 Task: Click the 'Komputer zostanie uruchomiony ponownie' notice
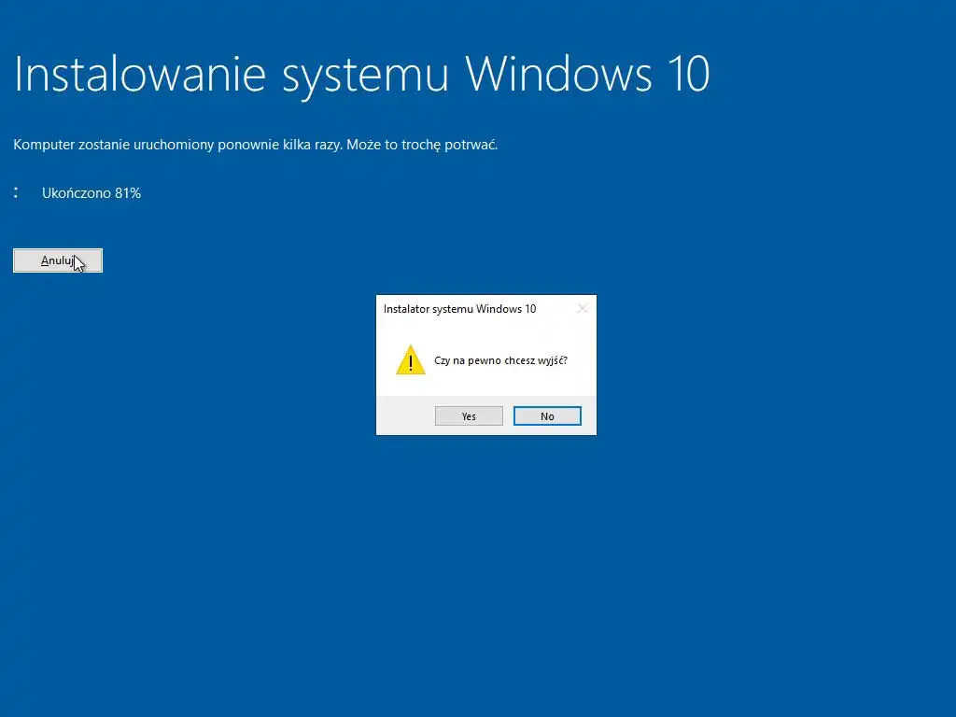click(x=256, y=145)
